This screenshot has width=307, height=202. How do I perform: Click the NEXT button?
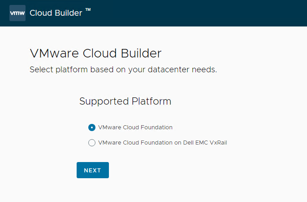coord(93,170)
